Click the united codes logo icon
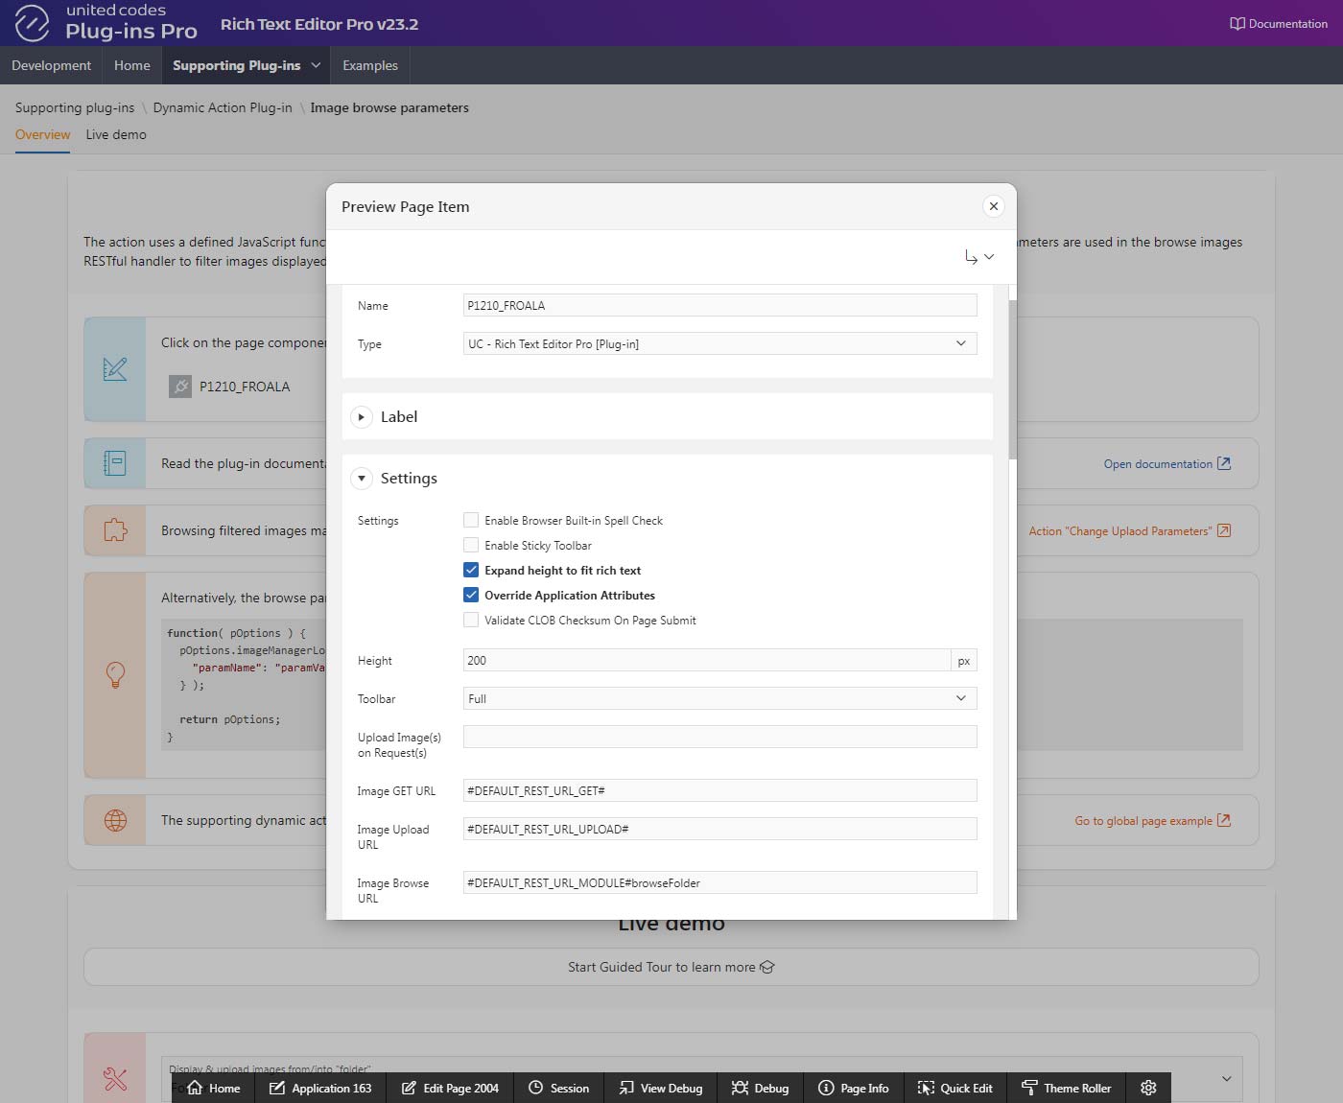The height and width of the screenshot is (1103, 1343). pos(32,23)
